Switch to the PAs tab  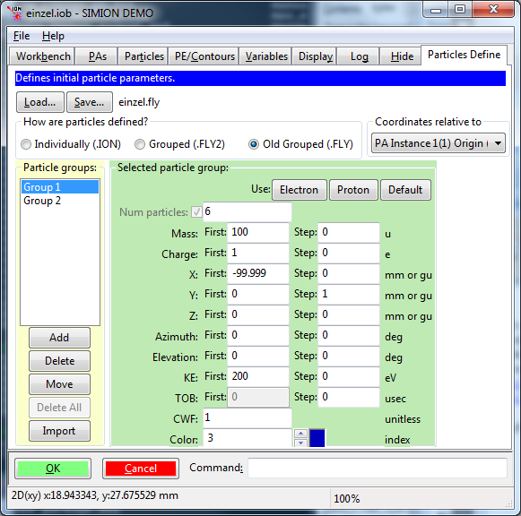pos(97,56)
